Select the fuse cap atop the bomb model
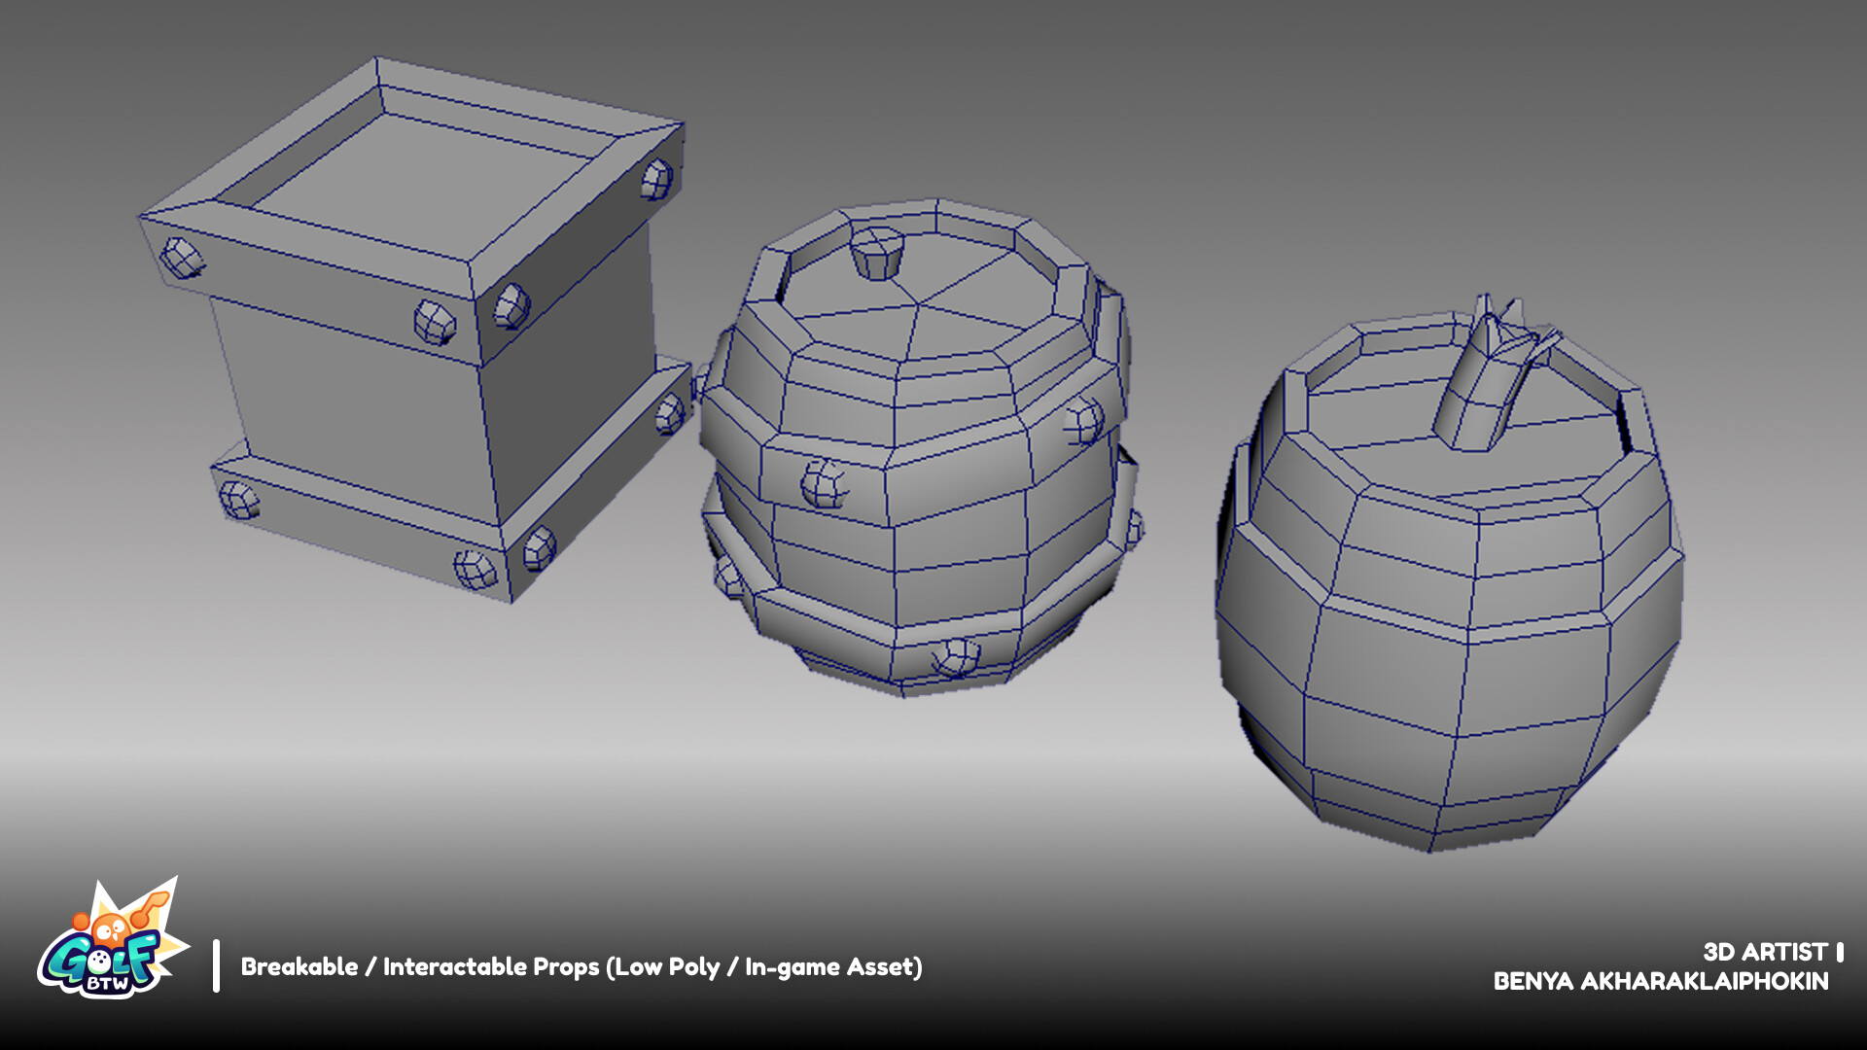This screenshot has width=1867, height=1050. click(878, 255)
